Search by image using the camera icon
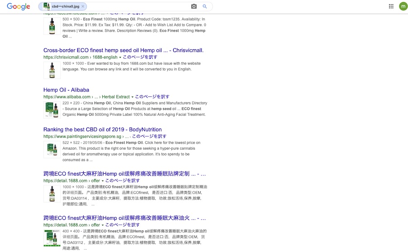This screenshot has height=252, width=408. [194, 6]
